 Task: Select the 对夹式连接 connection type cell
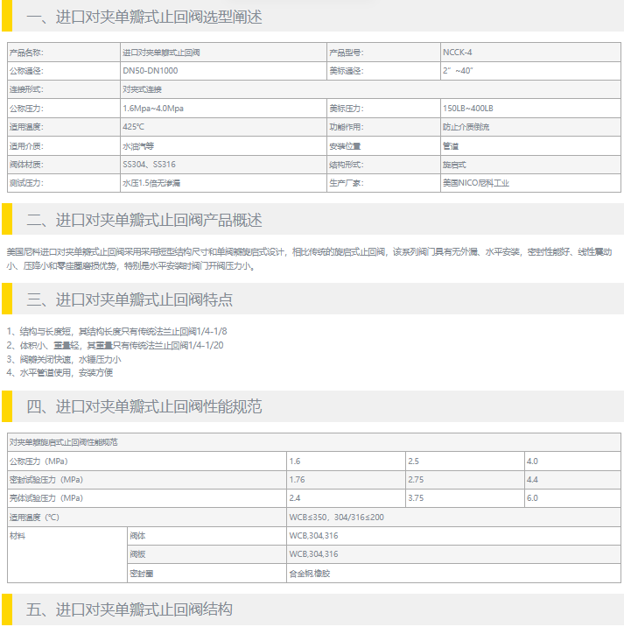pyautogui.click(x=142, y=89)
